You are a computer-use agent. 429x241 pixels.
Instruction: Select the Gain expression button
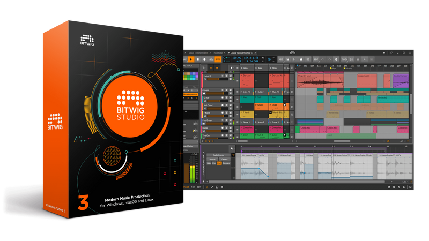pyautogui.click(x=209, y=163)
